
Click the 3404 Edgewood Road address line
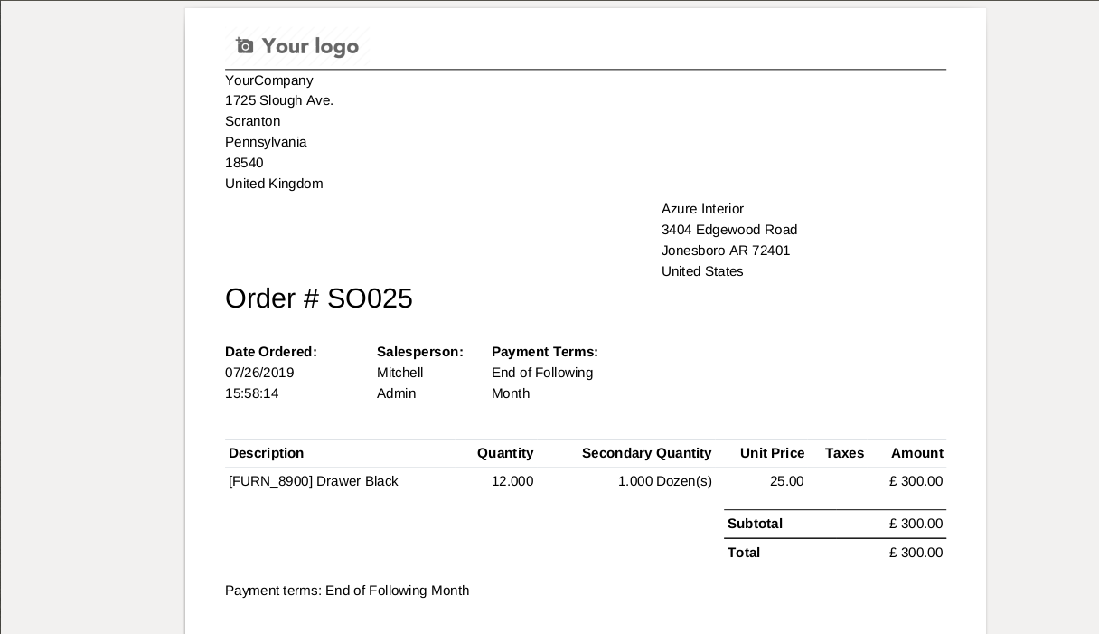(x=729, y=230)
